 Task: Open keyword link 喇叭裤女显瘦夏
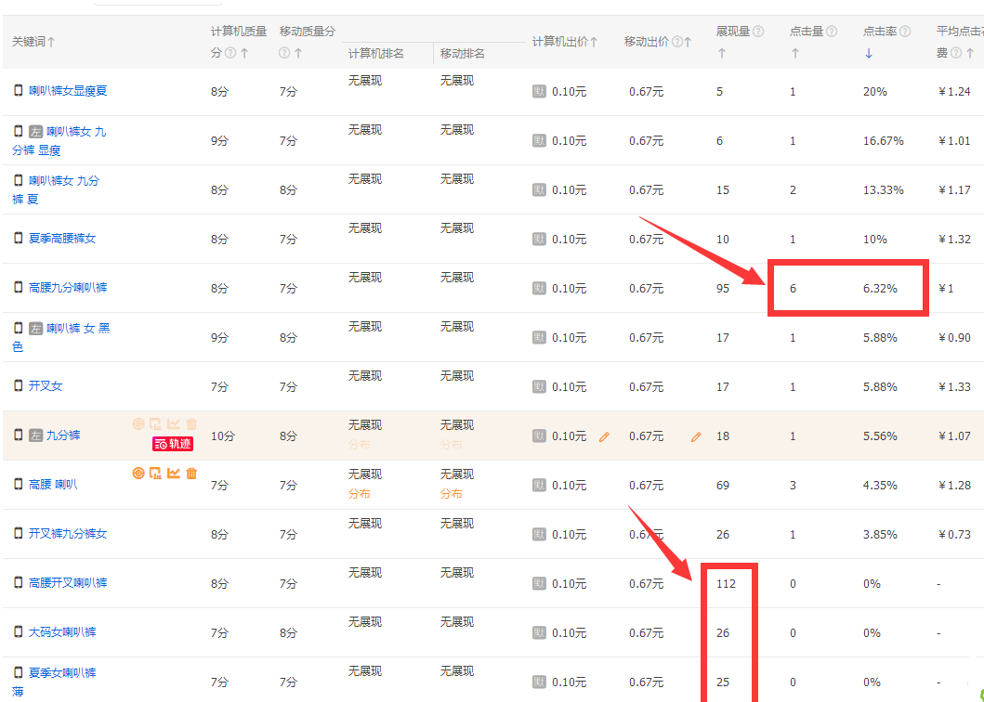68,91
